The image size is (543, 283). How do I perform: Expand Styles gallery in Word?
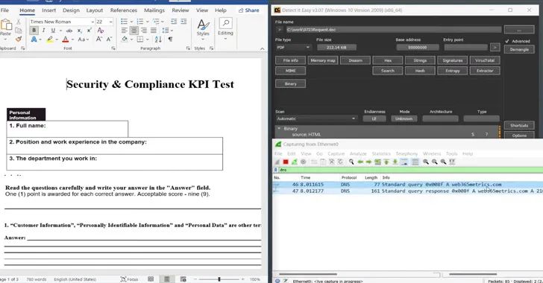click(203, 29)
